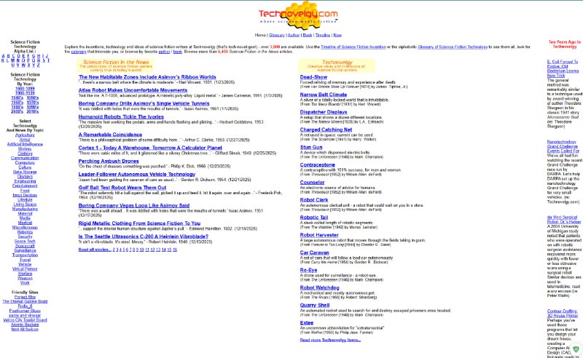Visit The Eternal Golden Braid friendly site
583x358 pixels.
coord(25,301)
